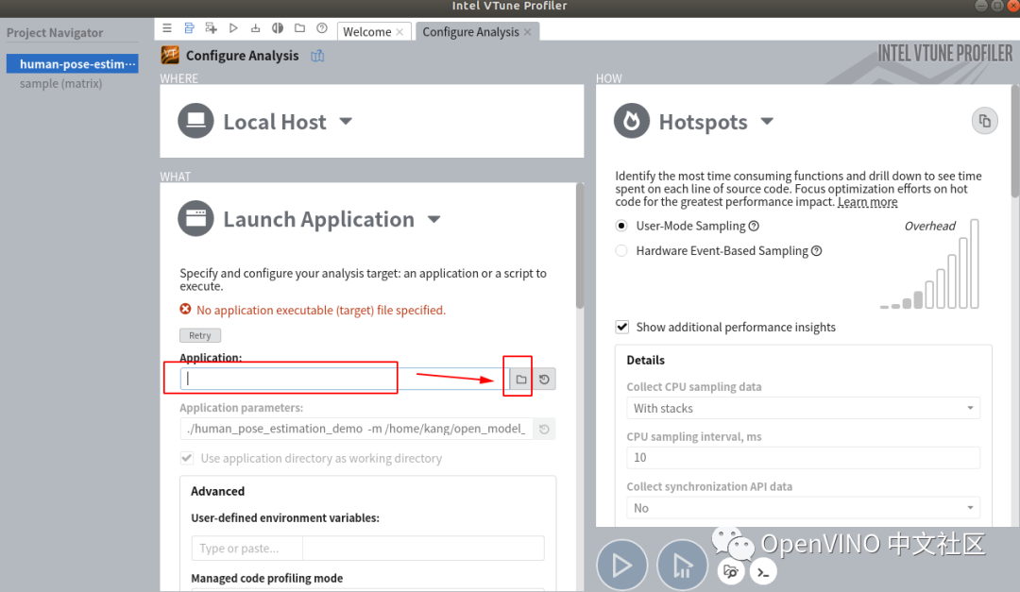The width and height of the screenshot is (1020, 592).
Task: Click the VTune logo icon beside Configure Analysis
Action: pos(170,56)
